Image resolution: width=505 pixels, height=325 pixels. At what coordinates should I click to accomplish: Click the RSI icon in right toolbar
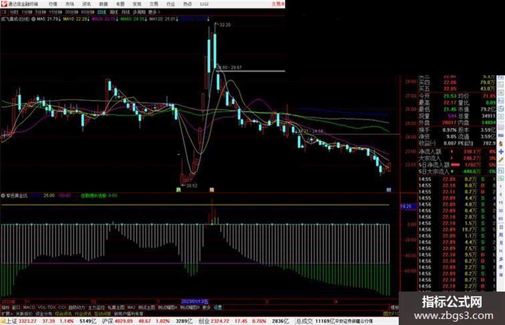click(501, 136)
